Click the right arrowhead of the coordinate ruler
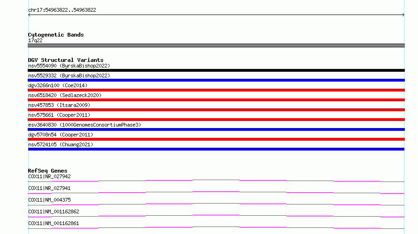The height and width of the screenshot is (234, 418). tap(403, 15)
